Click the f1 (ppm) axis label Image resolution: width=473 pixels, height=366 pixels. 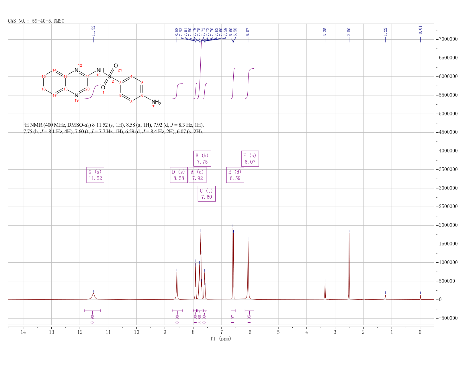tap(221, 339)
